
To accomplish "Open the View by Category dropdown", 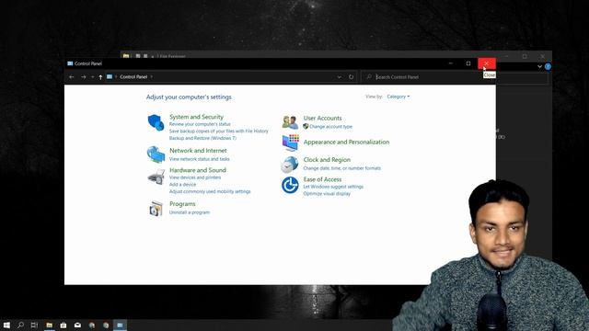I will point(398,97).
